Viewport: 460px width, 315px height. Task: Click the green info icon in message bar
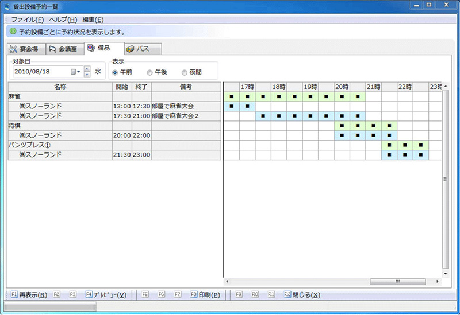click(x=13, y=32)
